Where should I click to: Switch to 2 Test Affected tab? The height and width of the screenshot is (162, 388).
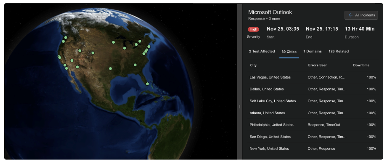(262, 51)
